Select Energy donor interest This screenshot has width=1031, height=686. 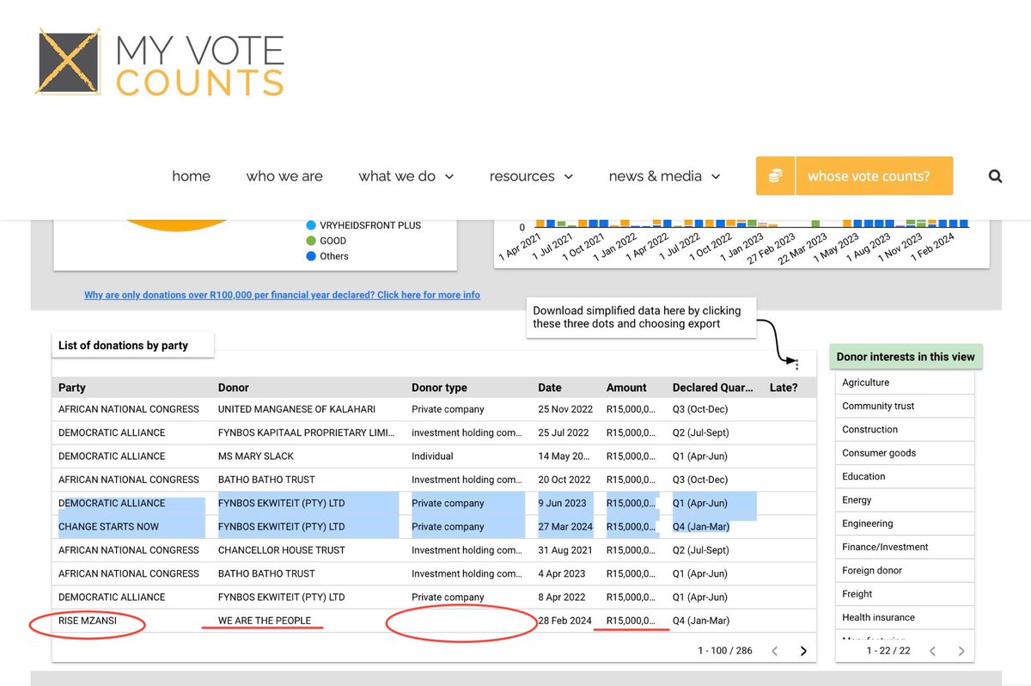point(905,499)
